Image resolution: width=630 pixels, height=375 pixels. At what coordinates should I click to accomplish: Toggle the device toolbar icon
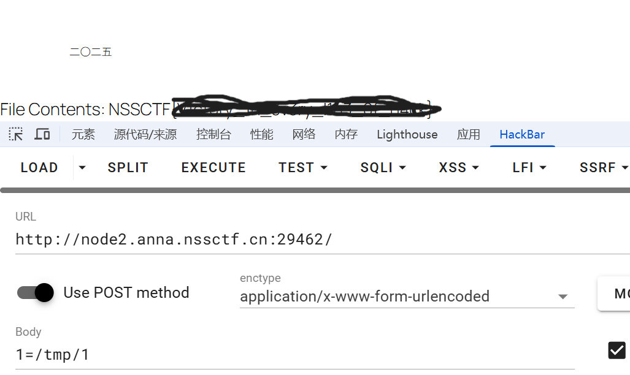(x=42, y=134)
